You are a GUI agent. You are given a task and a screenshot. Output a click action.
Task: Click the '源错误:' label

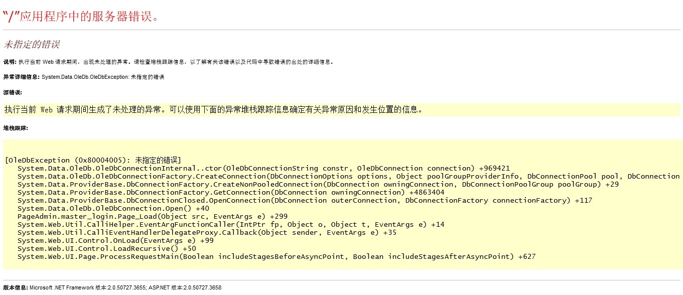13,92
